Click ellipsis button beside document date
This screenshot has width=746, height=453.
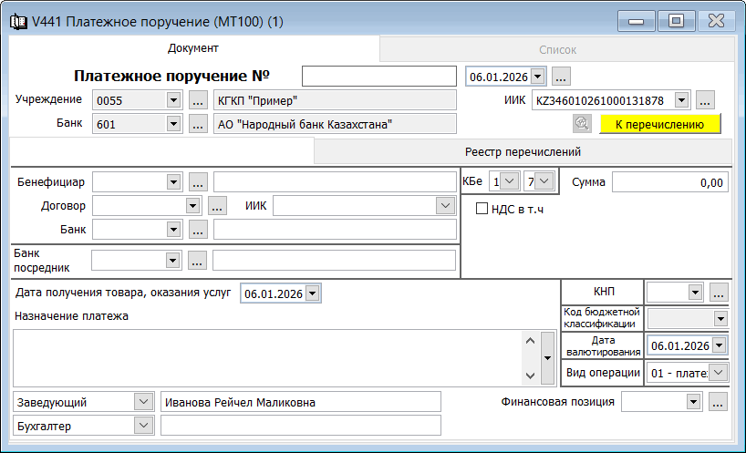[x=561, y=77]
